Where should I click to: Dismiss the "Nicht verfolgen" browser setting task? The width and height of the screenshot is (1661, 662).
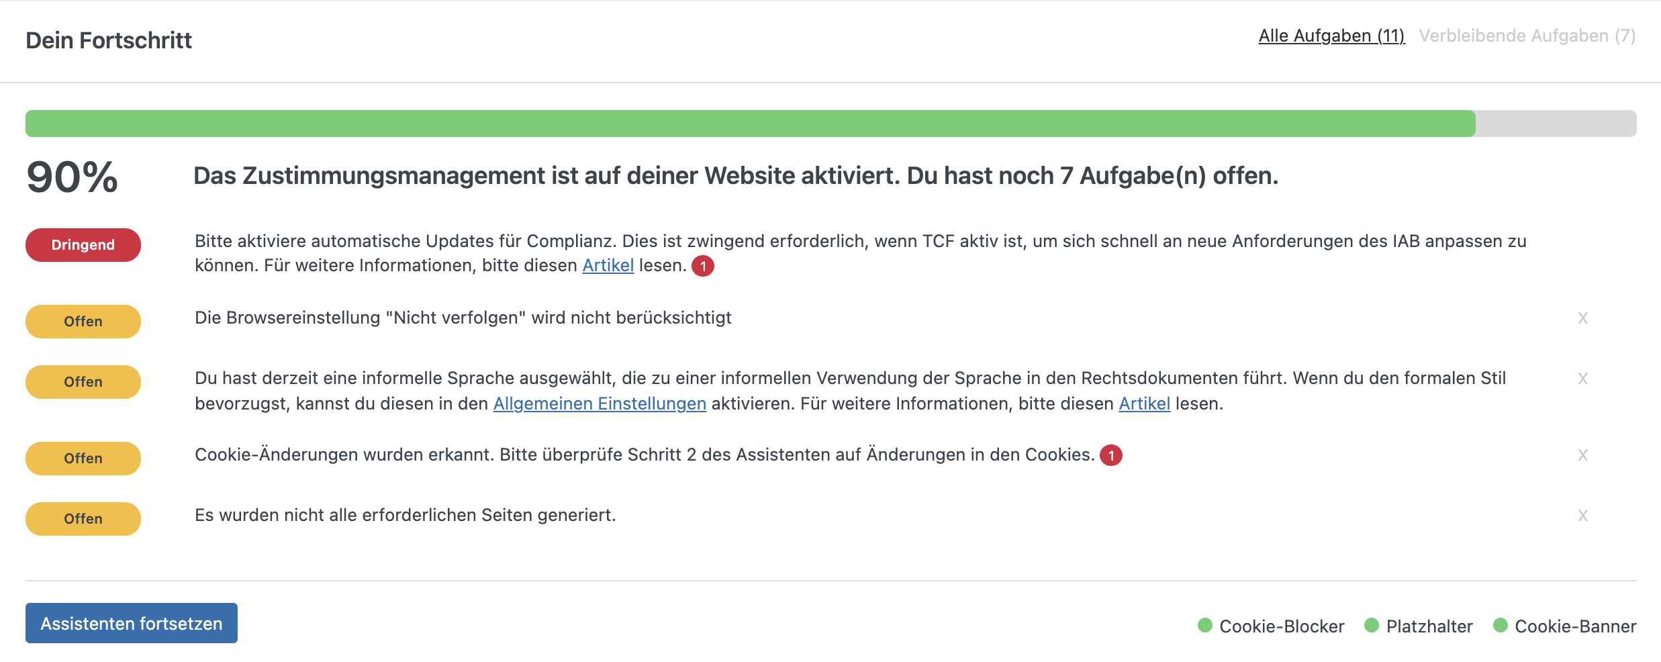1582,318
